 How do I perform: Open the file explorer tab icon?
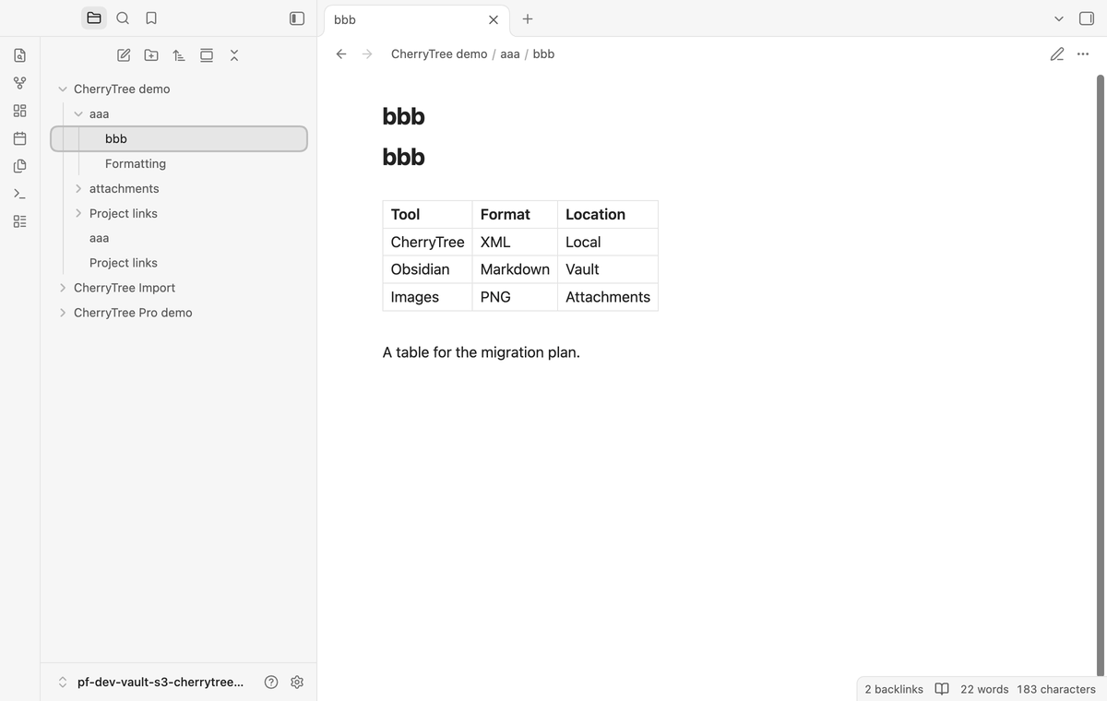click(94, 18)
